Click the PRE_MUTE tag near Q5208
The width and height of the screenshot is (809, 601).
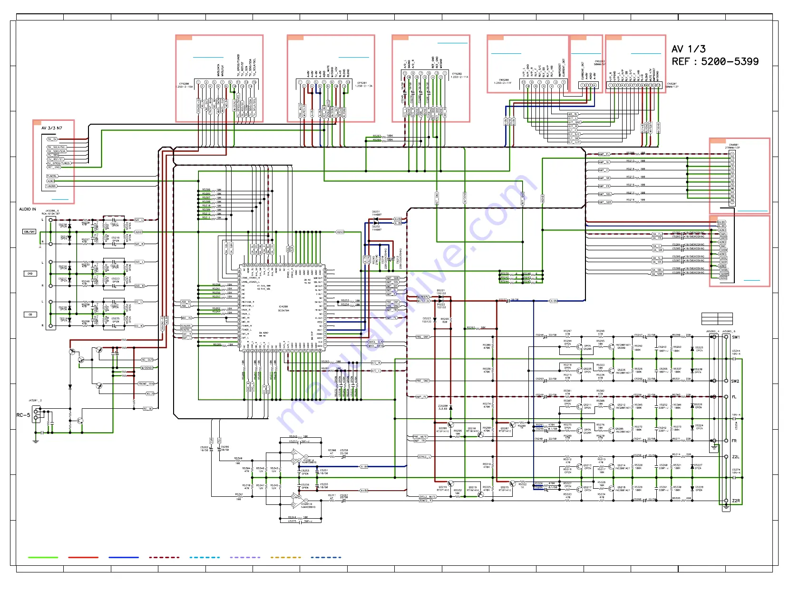tap(419, 437)
